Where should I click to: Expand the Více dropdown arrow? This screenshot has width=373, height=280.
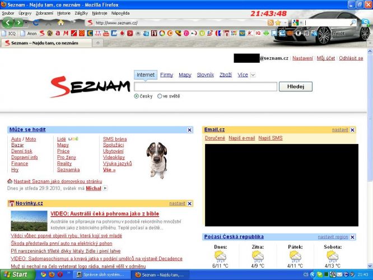(x=253, y=75)
